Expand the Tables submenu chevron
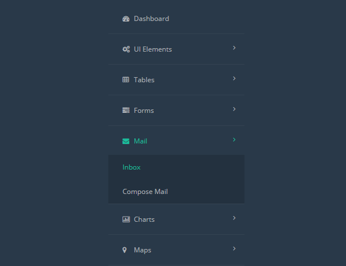The height and width of the screenshot is (266, 346). tap(234, 78)
